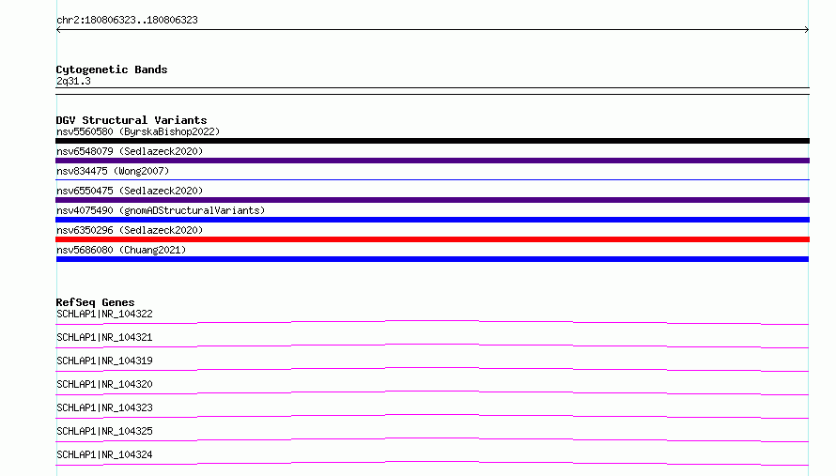Click the blue nsv5686080 variant bar

click(432, 259)
